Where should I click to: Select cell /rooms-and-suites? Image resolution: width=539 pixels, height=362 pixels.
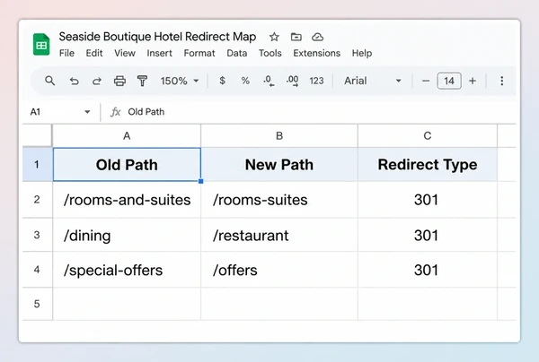tap(127, 200)
